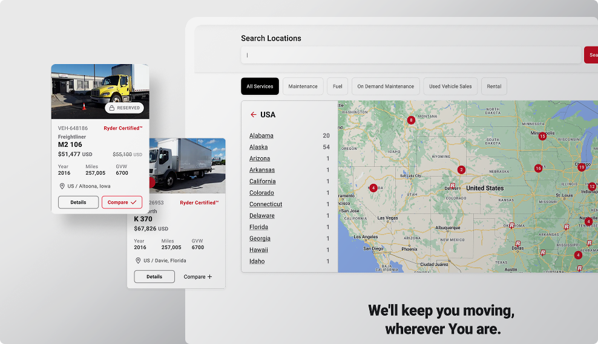Image resolution: width=598 pixels, height=344 pixels.
Task: Click the Reserved badge on the truck photo
Action: [124, 108]
